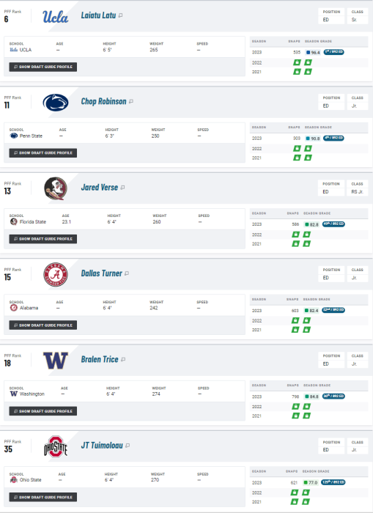Click the UCLA Bruins logo

click(55, 16)
